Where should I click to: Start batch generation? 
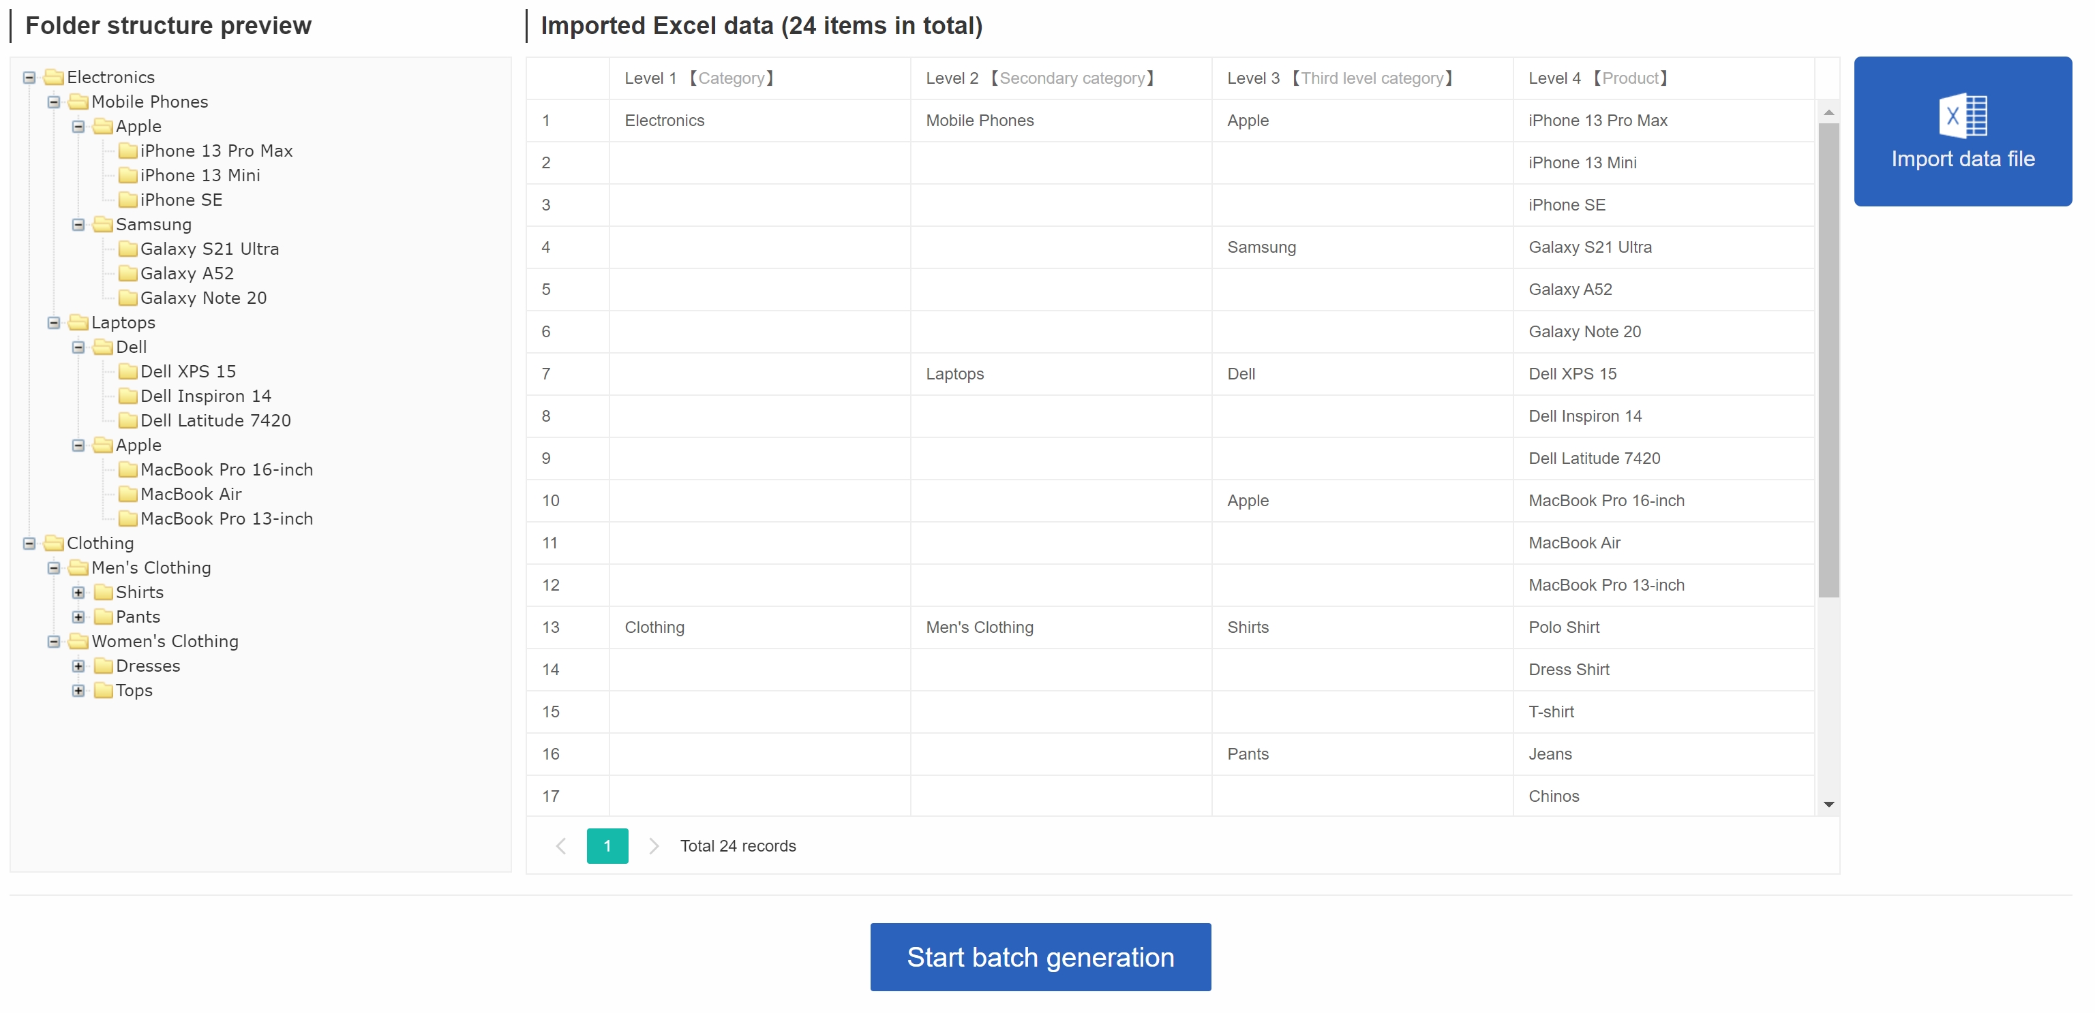pyautogui.click(x=1040, y=956)
